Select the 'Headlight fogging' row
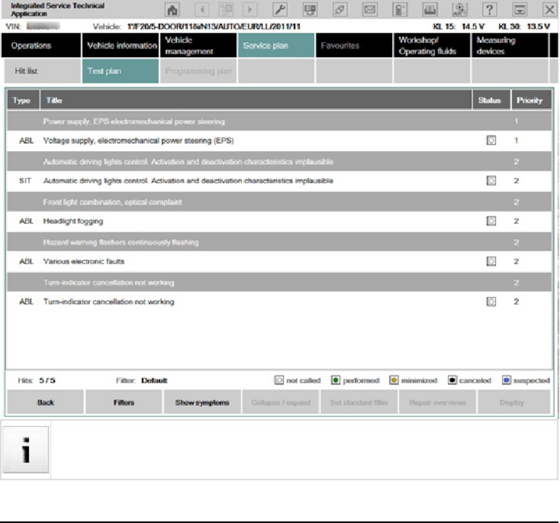This screenshot has height=523, width=560. pos(279,221)
